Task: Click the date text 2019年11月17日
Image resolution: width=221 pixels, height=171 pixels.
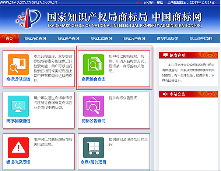Action: click(203, 3)
